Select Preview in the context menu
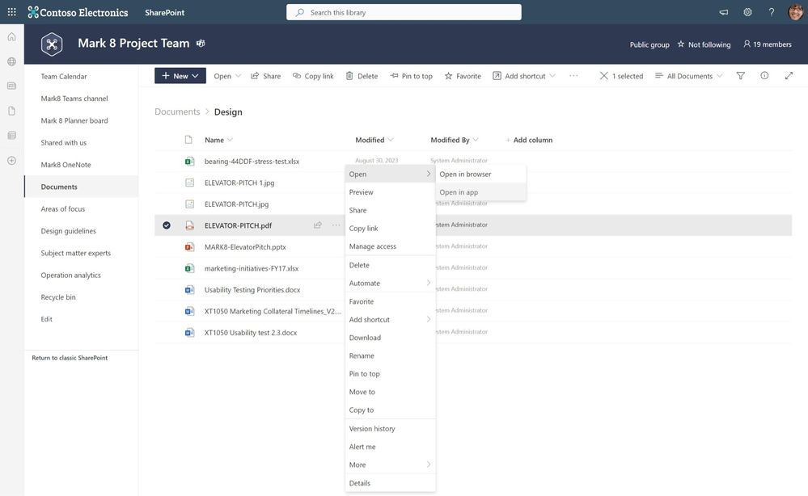The image size is (808, 496). [390, 192]
